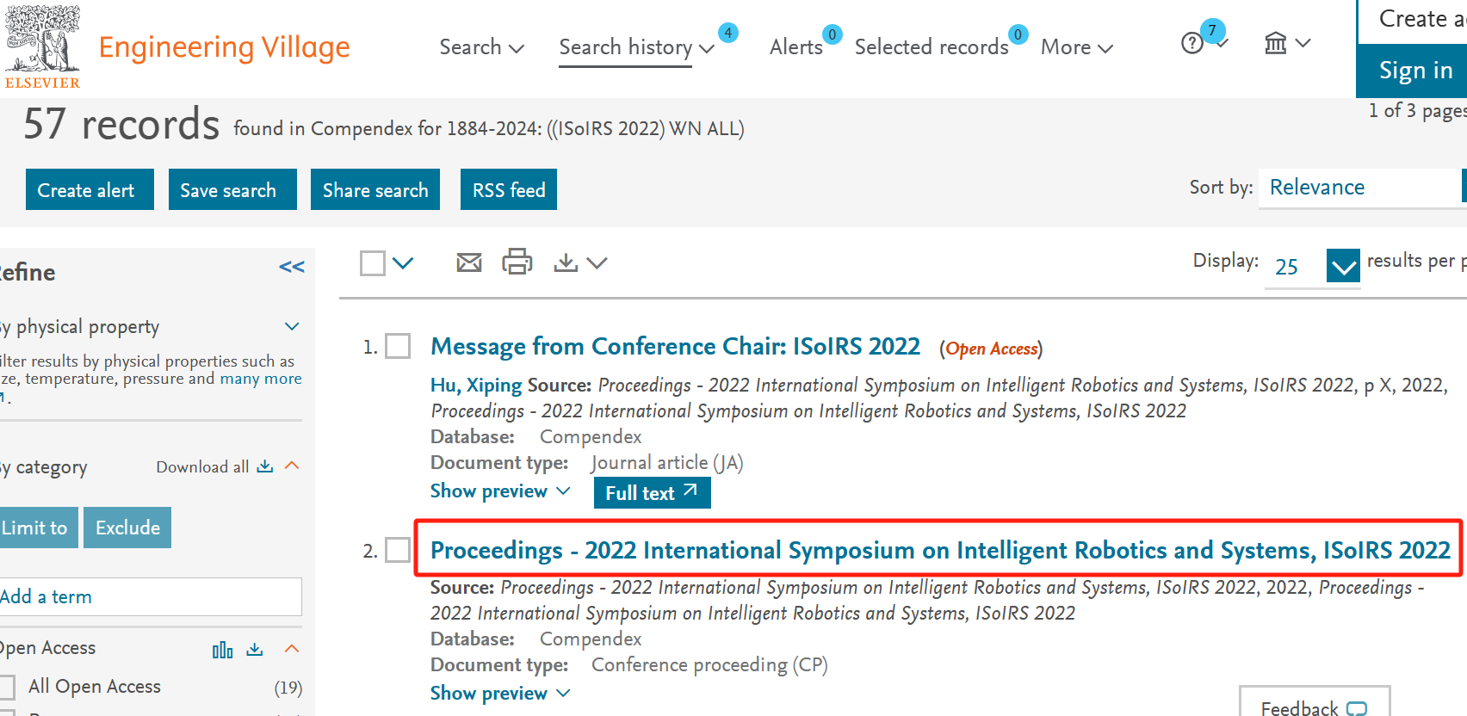Open the Sort by Relevance dropdown
The width and height of the screenshot is (1467, 716).
click(x=1360, y=188)
